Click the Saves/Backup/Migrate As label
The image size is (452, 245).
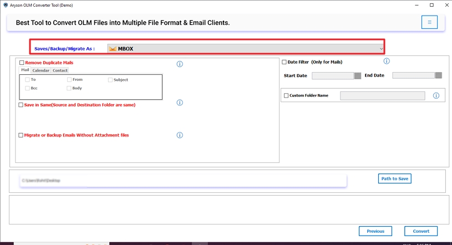[x=64, y=49]
